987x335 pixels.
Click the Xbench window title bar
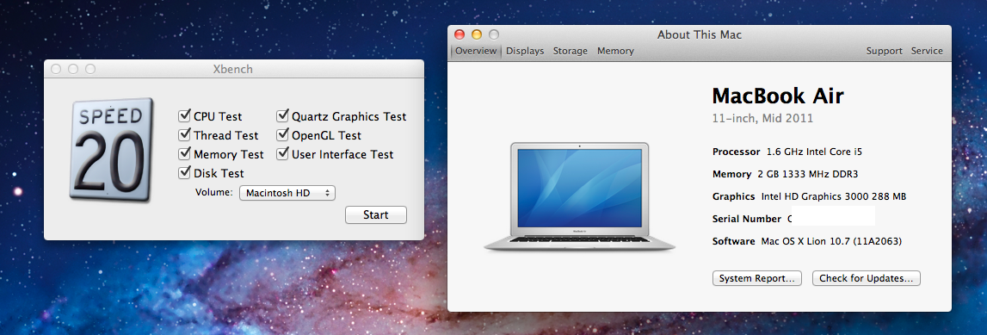pos(233,69)
